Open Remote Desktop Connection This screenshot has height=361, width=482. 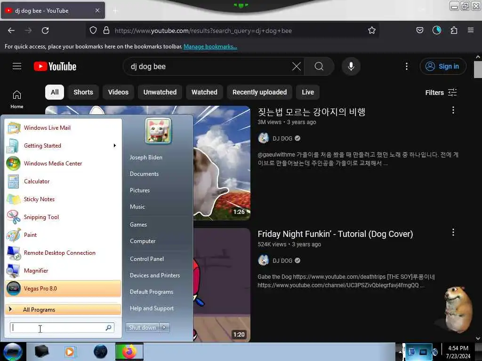point(63,252)
